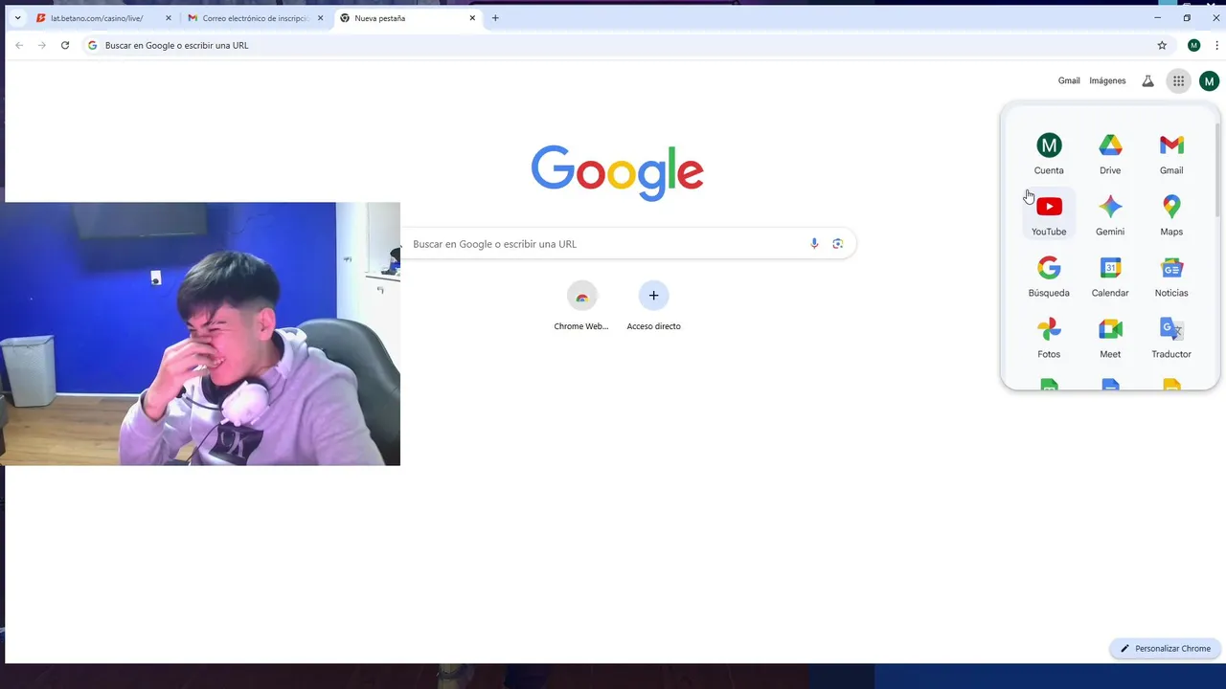
Task: Bookmark this tab with star icon
Action: point(1162,45)
